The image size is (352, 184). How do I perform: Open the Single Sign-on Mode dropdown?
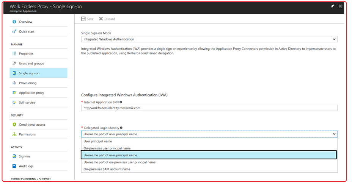pos(209,39)
